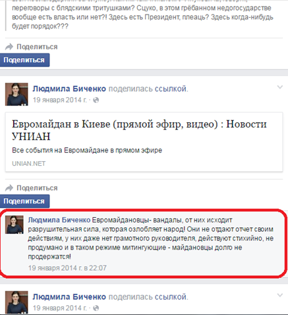Open Людмила Биченко avatar on middle post
This screenshot has height=315, width=288.
16,94
